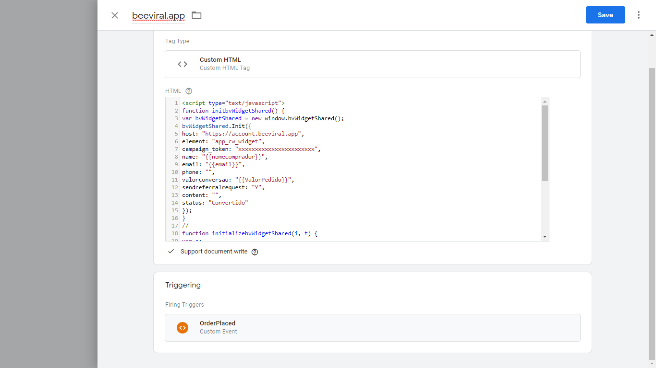Toggle Support document.write checkbox
The height and width of the screenshot is (368, 656).
tap(171, 252)
